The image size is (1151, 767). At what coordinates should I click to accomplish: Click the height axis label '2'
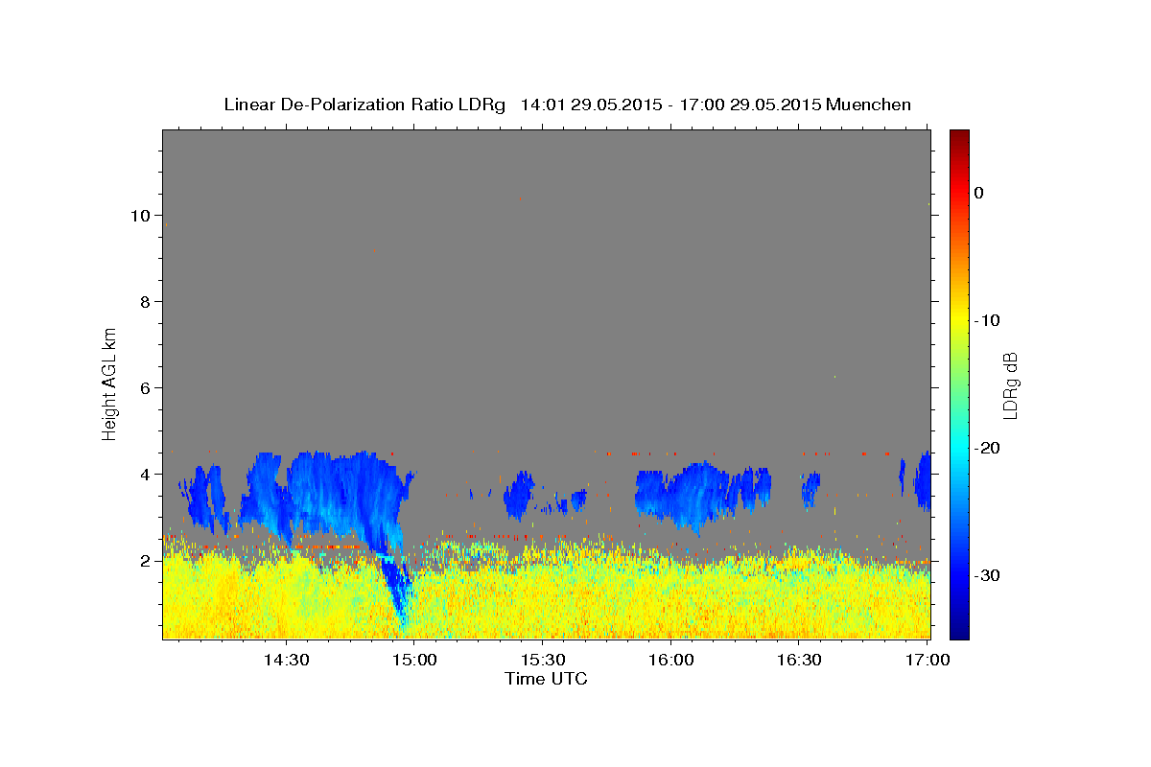(x=144, y=560)
